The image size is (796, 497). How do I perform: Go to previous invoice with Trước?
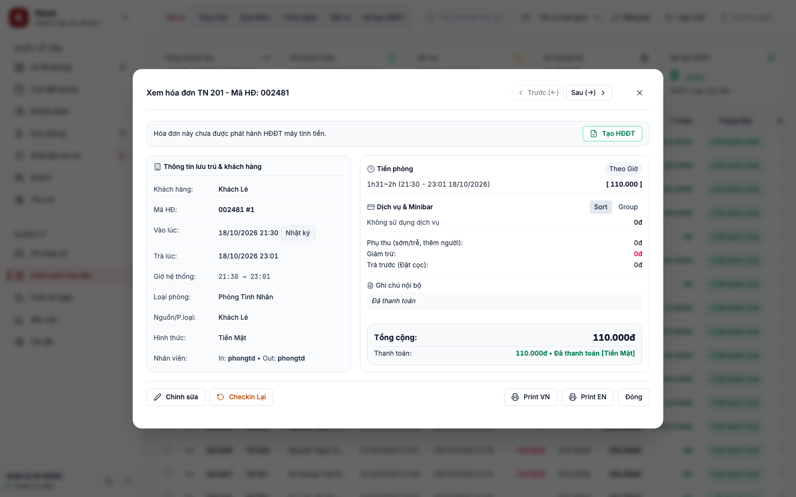[x=538, y=93]
